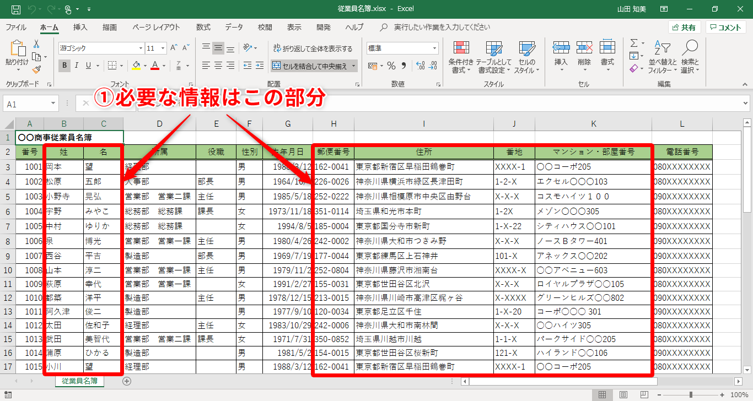Decrease the indent level
This screenshot has height=401, width=753.
248,66
